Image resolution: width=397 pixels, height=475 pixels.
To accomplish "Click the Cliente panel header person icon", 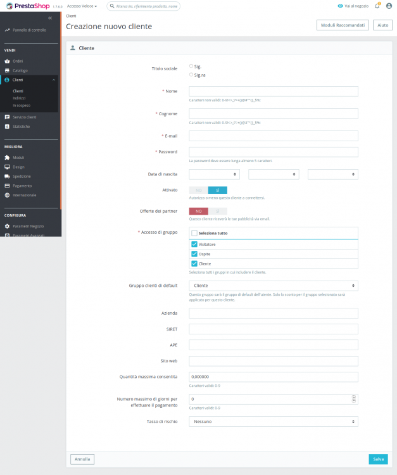I will pyautogui.click(x=73, y=48).
